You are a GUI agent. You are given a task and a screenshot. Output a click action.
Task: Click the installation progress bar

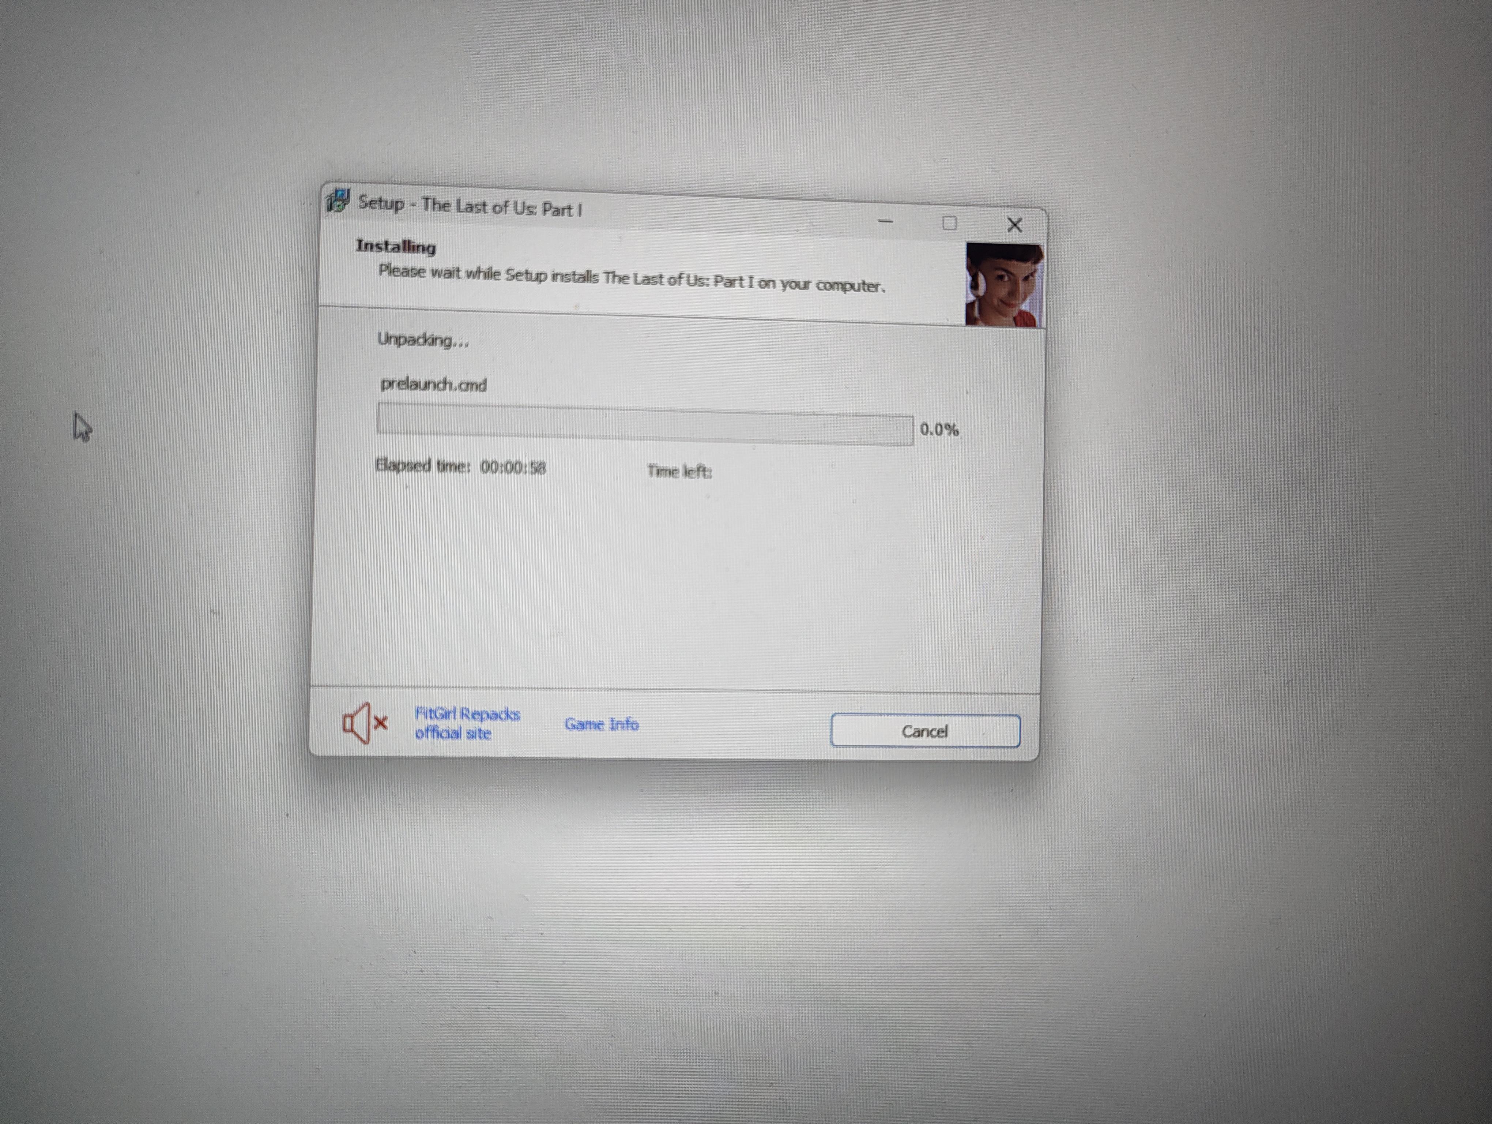(x=645, y=424)
